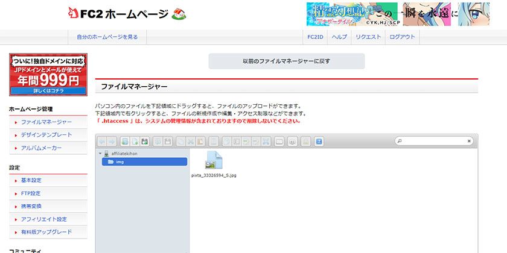Click inside the file search field
The image size is (507, 253).
click(433, 141)
